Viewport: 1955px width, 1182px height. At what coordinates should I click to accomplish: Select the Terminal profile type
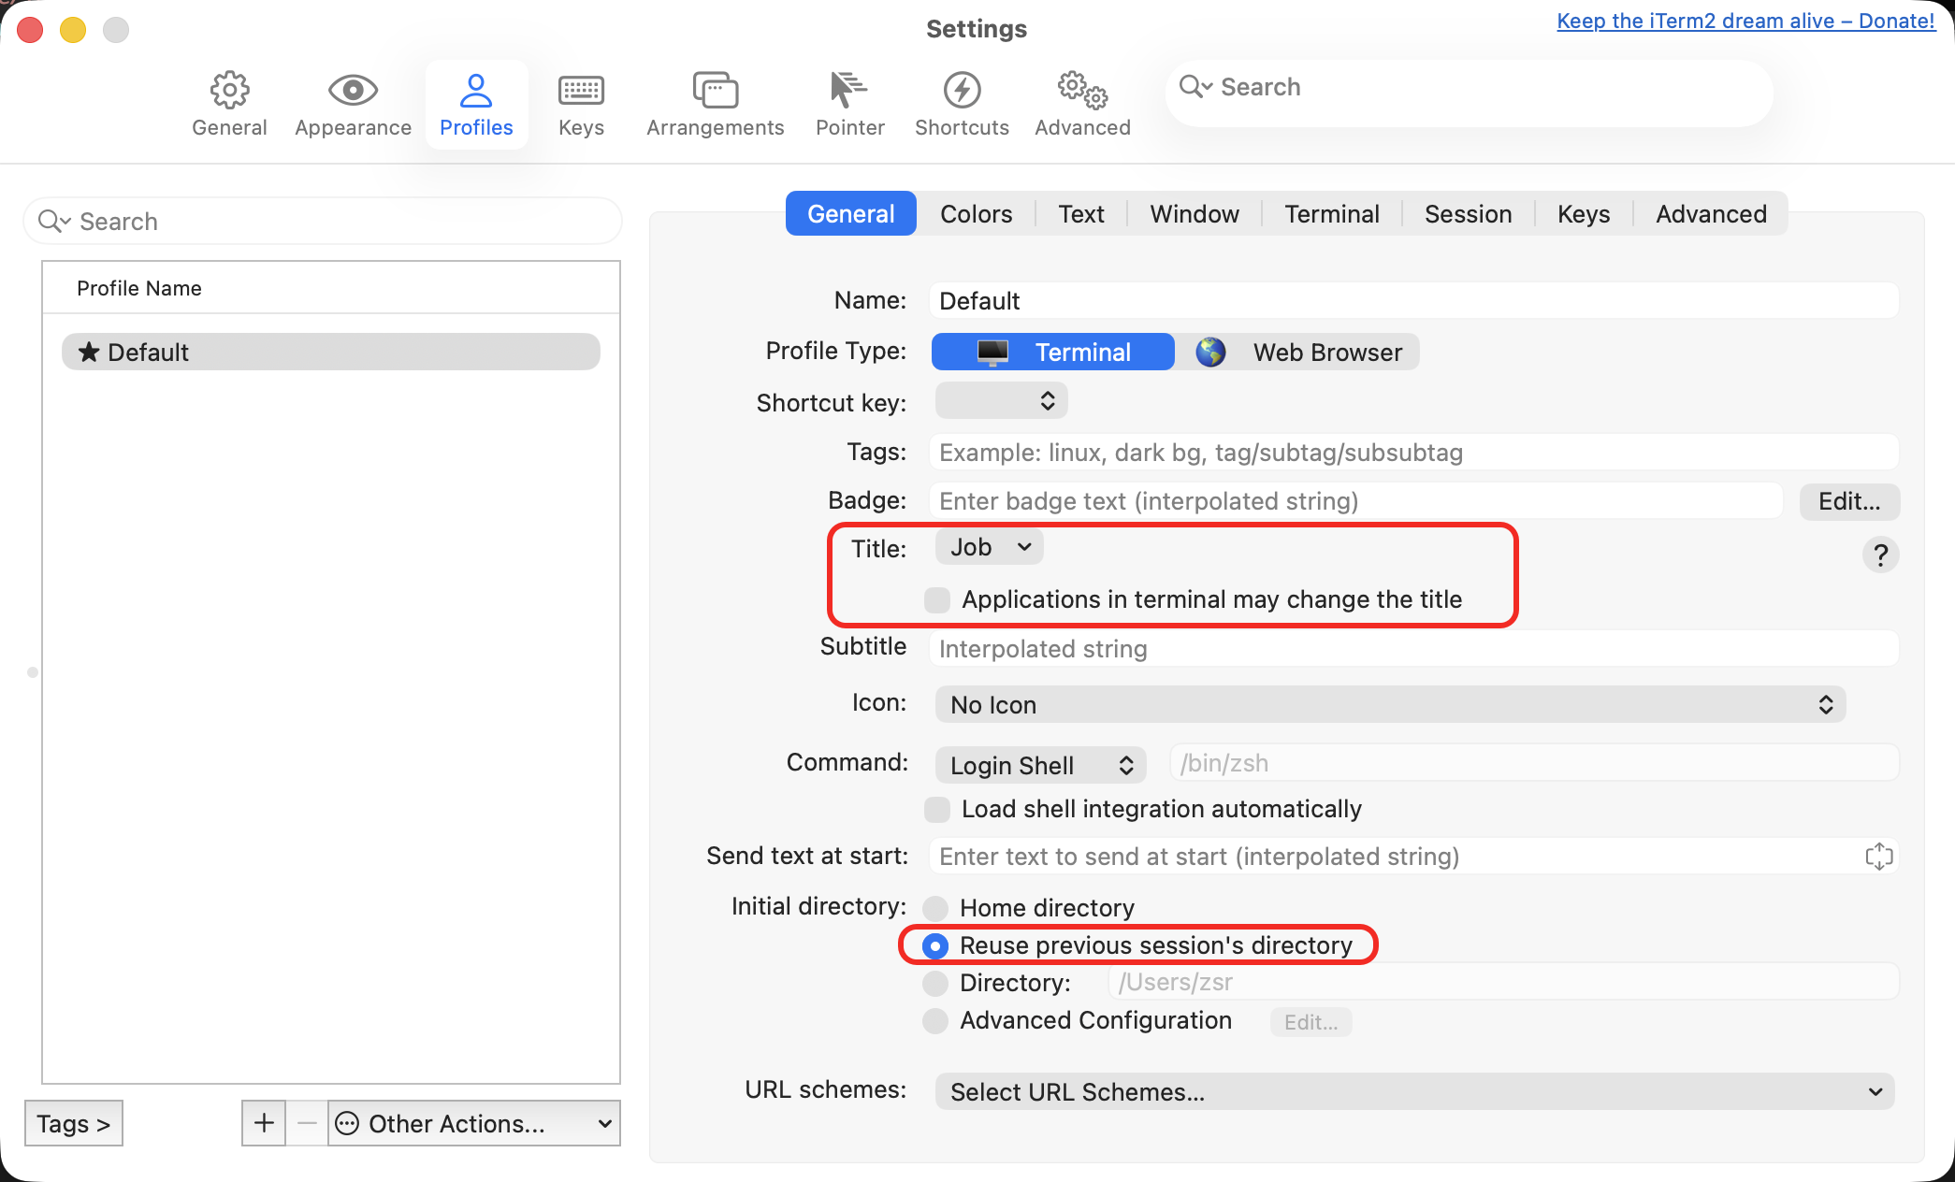pos(1053,353)
